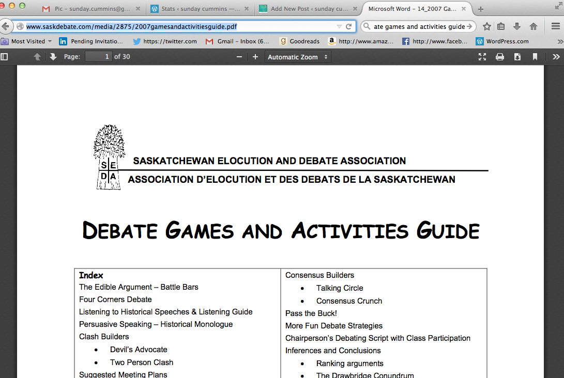Click the 'Index' heading text
The width and height of the screenshot is (564, 378).
coord(91,275)
